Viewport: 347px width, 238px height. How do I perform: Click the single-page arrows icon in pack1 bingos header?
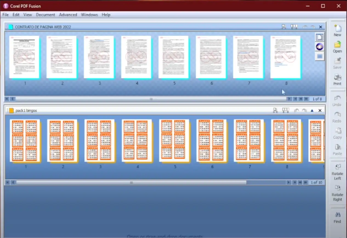pos(275,110)
